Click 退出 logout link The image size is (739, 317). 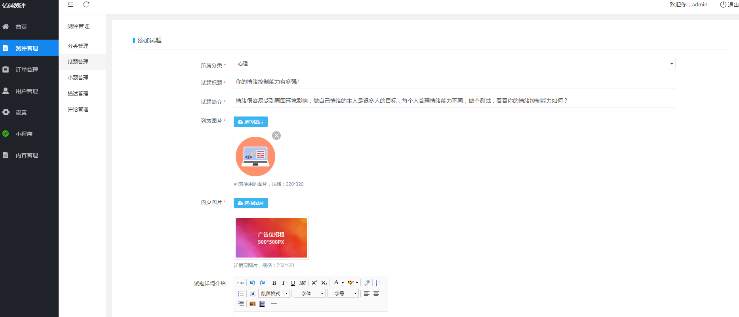pyautogui.click(x=729, y=5)
